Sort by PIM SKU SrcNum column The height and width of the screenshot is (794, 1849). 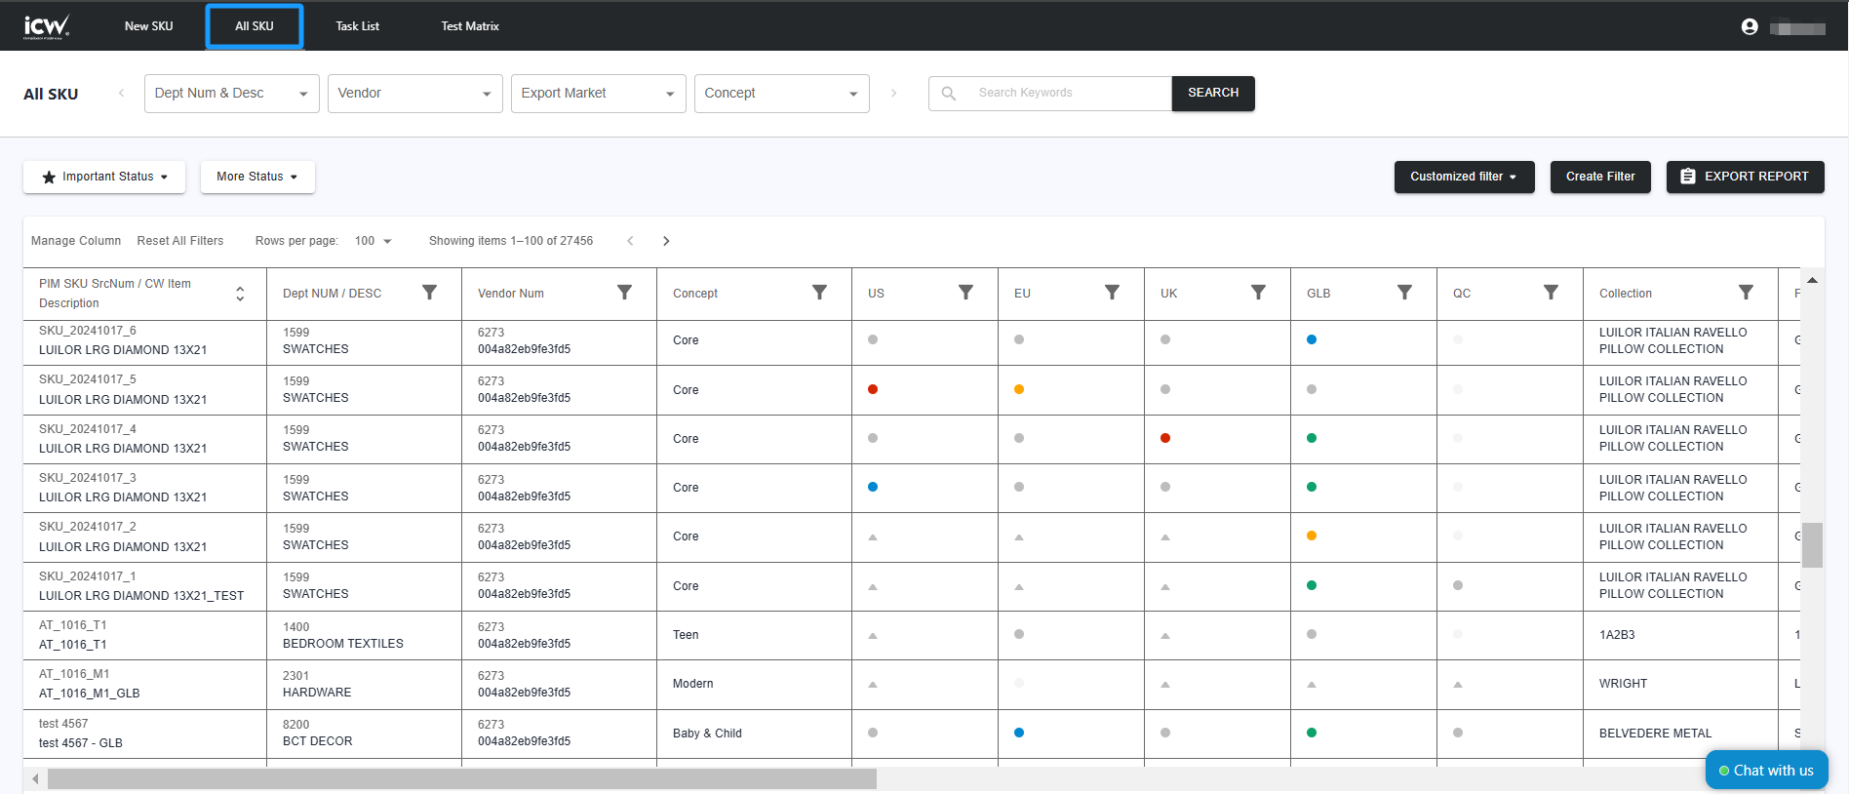[x=240, y=294]
